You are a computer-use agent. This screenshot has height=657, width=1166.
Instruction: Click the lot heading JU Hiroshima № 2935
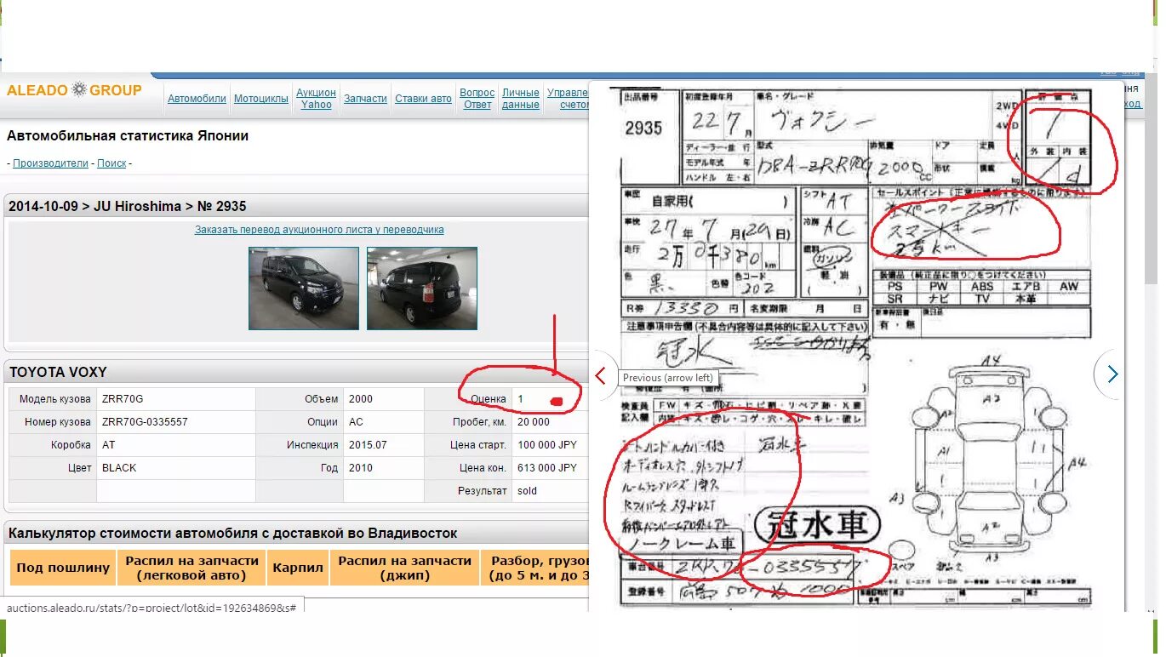click(128, 207)
